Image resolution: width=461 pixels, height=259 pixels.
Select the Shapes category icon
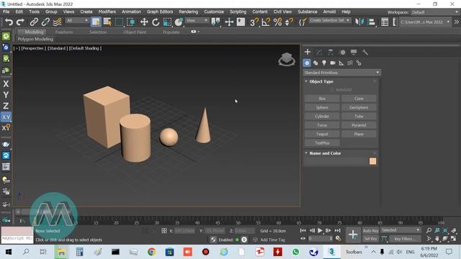tap(315, 63)
